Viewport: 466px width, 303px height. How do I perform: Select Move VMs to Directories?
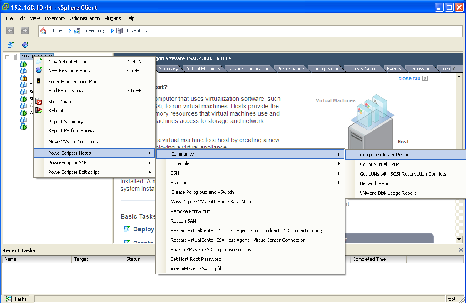(94, 142)
